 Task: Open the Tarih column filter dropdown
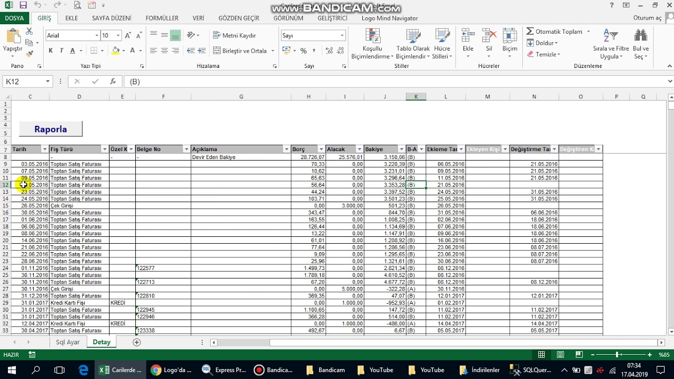pyautogui.click(x=44, y=149)
